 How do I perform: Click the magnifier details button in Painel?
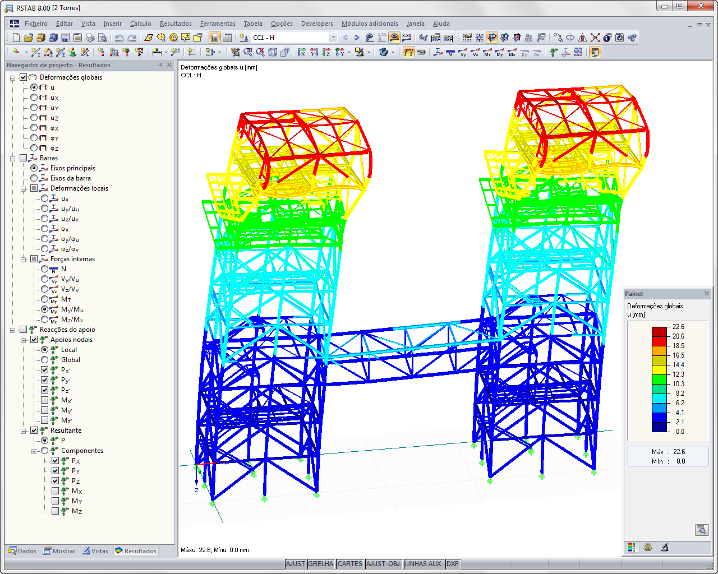click(702, 530)
